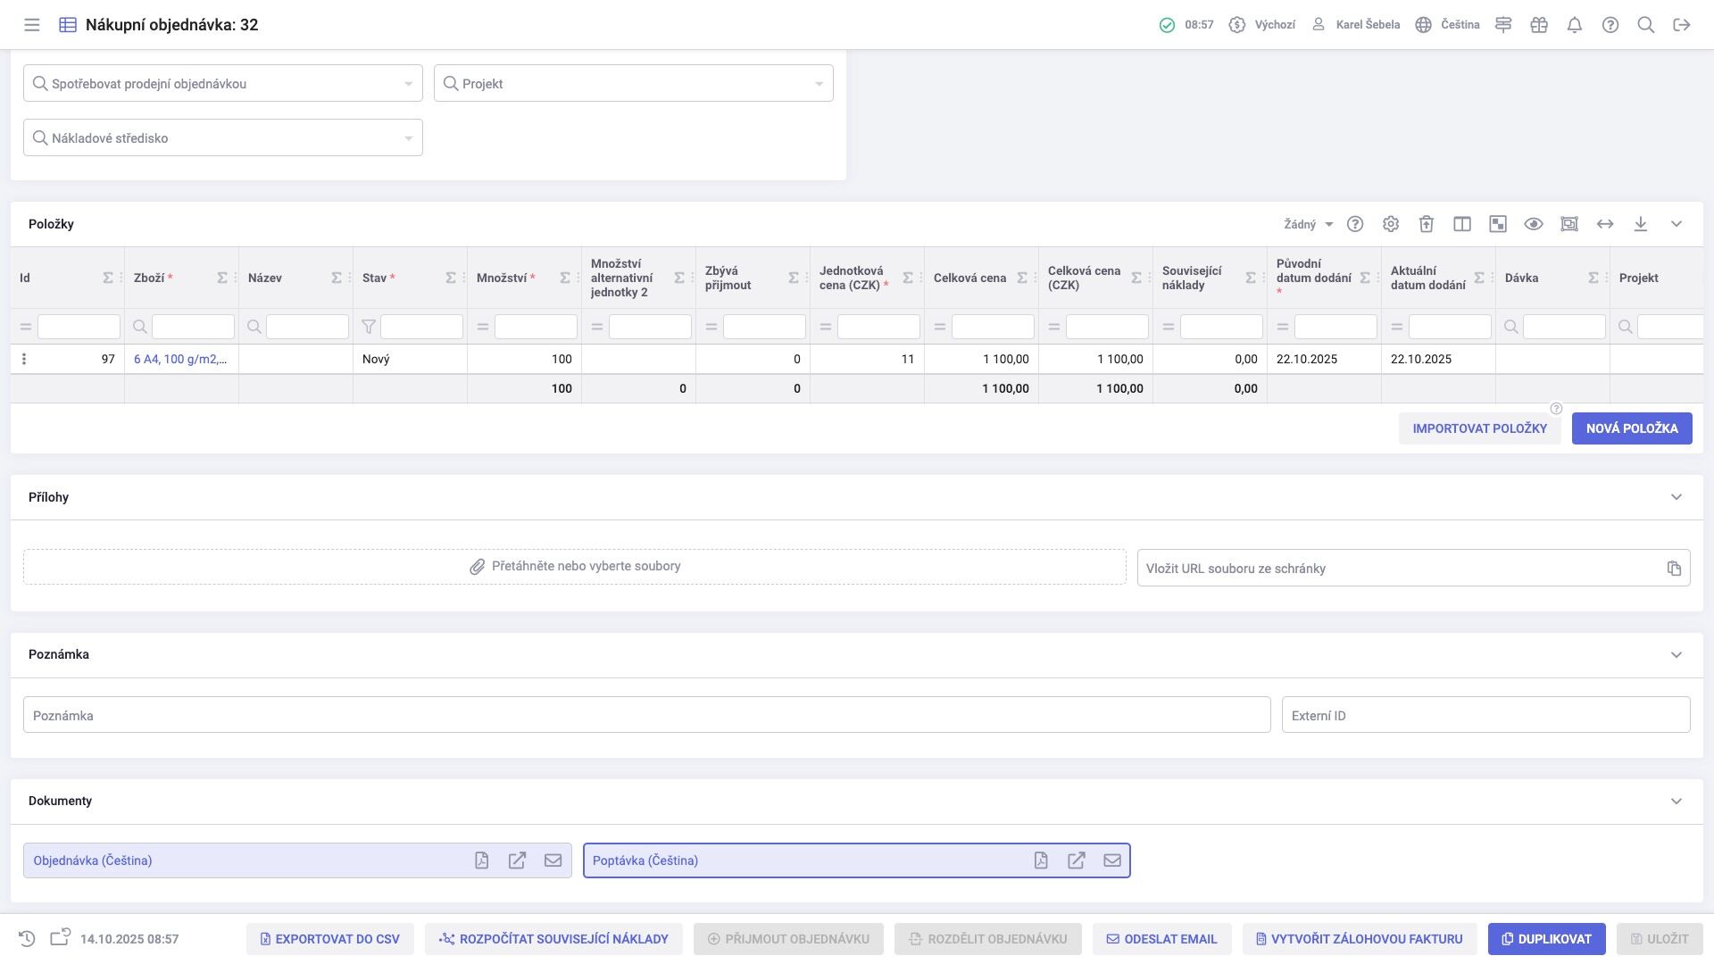Screen dimensions: 1714x964
Task: Click into the Poznámka text field
Action: click(x=646, y=715)
